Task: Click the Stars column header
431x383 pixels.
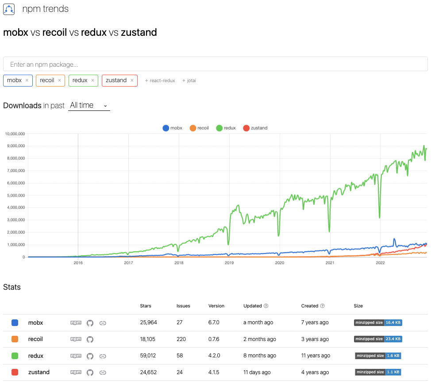Action: tap(146, 306)
